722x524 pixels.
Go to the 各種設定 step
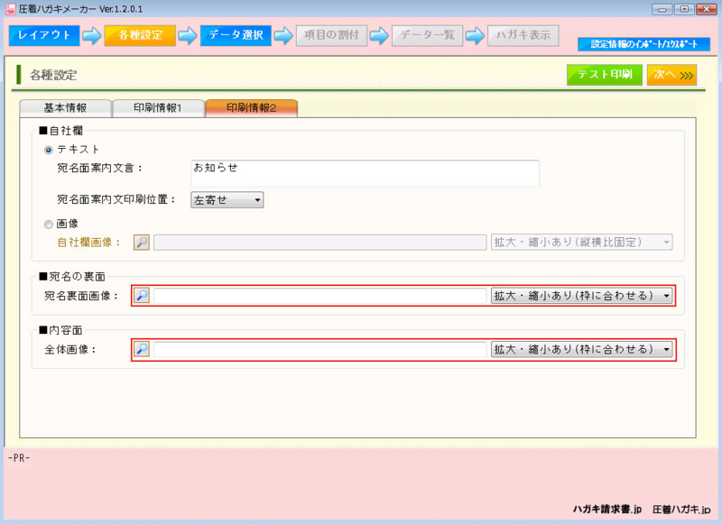(140, 35)
